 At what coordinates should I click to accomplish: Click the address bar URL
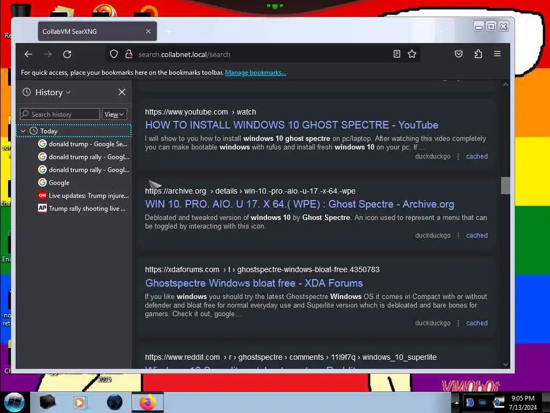[x=184, y=54]
